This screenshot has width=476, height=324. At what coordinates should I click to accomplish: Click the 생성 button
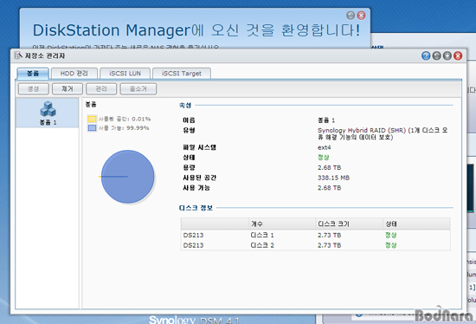[x=34, y=88]
